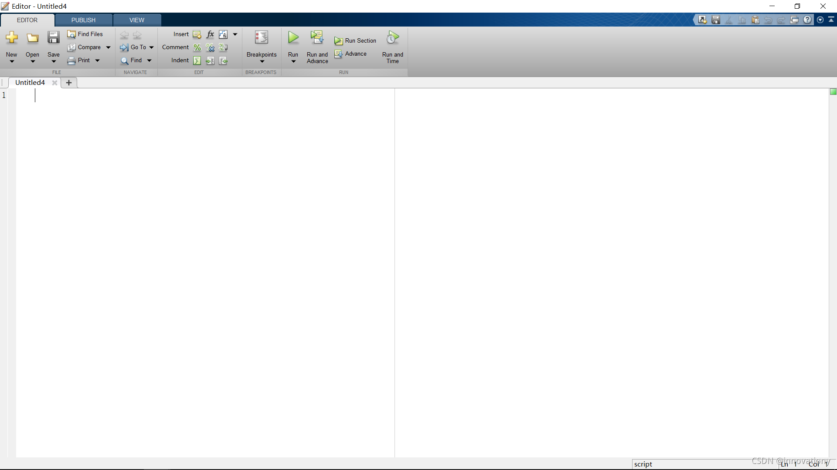Click the green Run button
This screenshot has height=470, width=837.
pos(293,38)
